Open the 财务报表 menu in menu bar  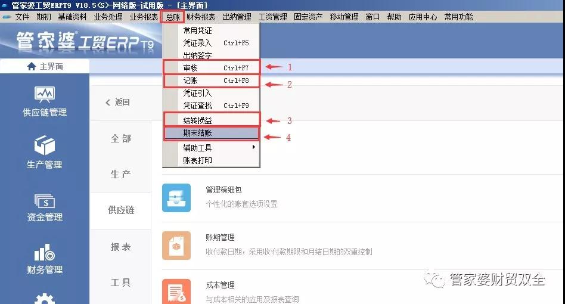(x=201, y=17)
